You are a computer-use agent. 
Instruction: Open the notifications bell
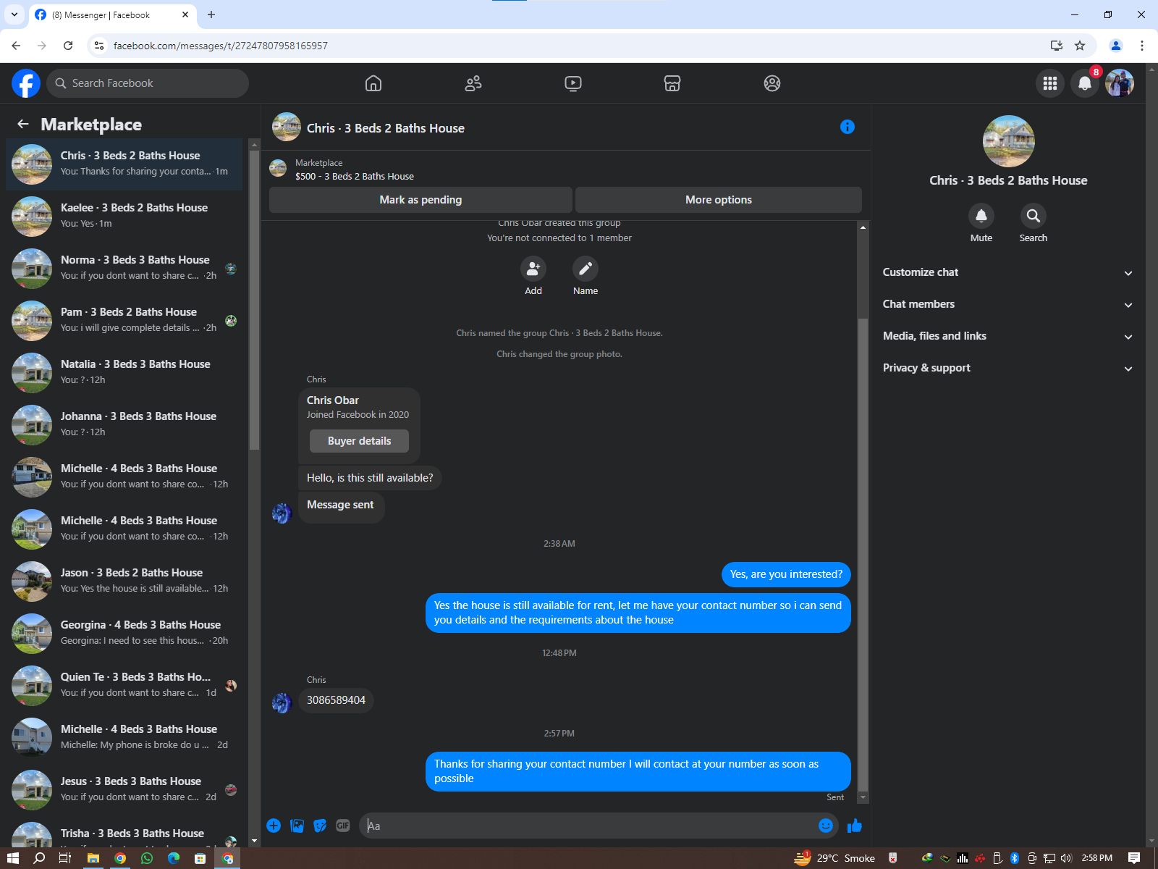pyautogui.click(x=1085, y=83)
